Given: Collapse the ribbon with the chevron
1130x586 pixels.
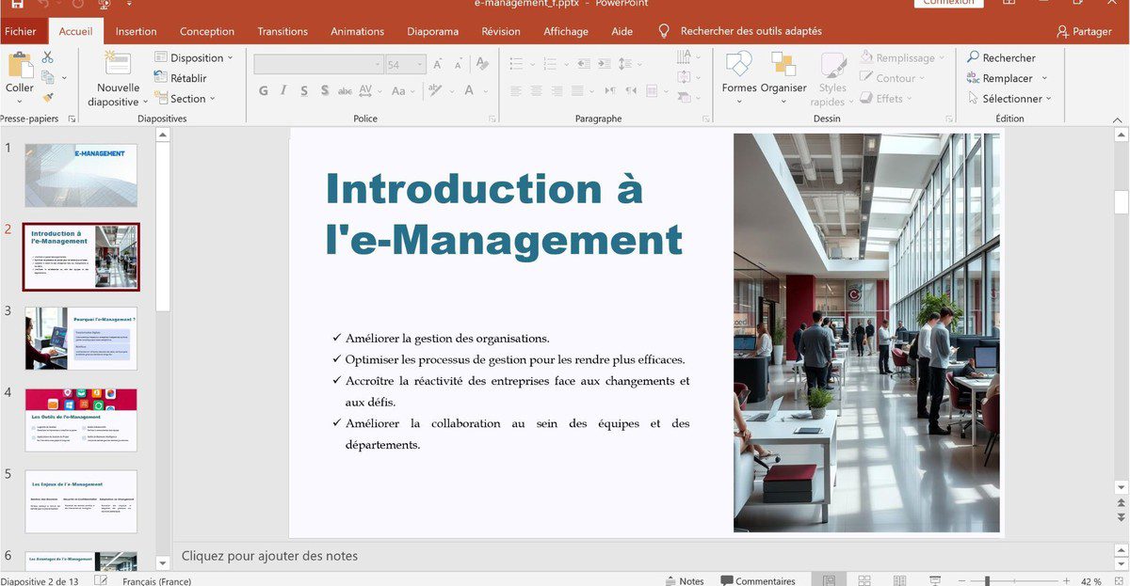Looking at the screenshot, I should pos(1118,119).
